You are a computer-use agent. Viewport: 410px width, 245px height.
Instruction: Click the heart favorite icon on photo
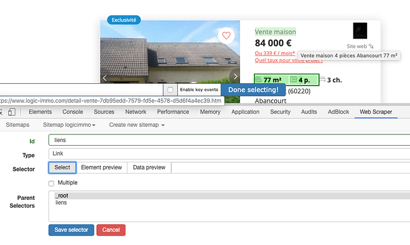[226, 35]
